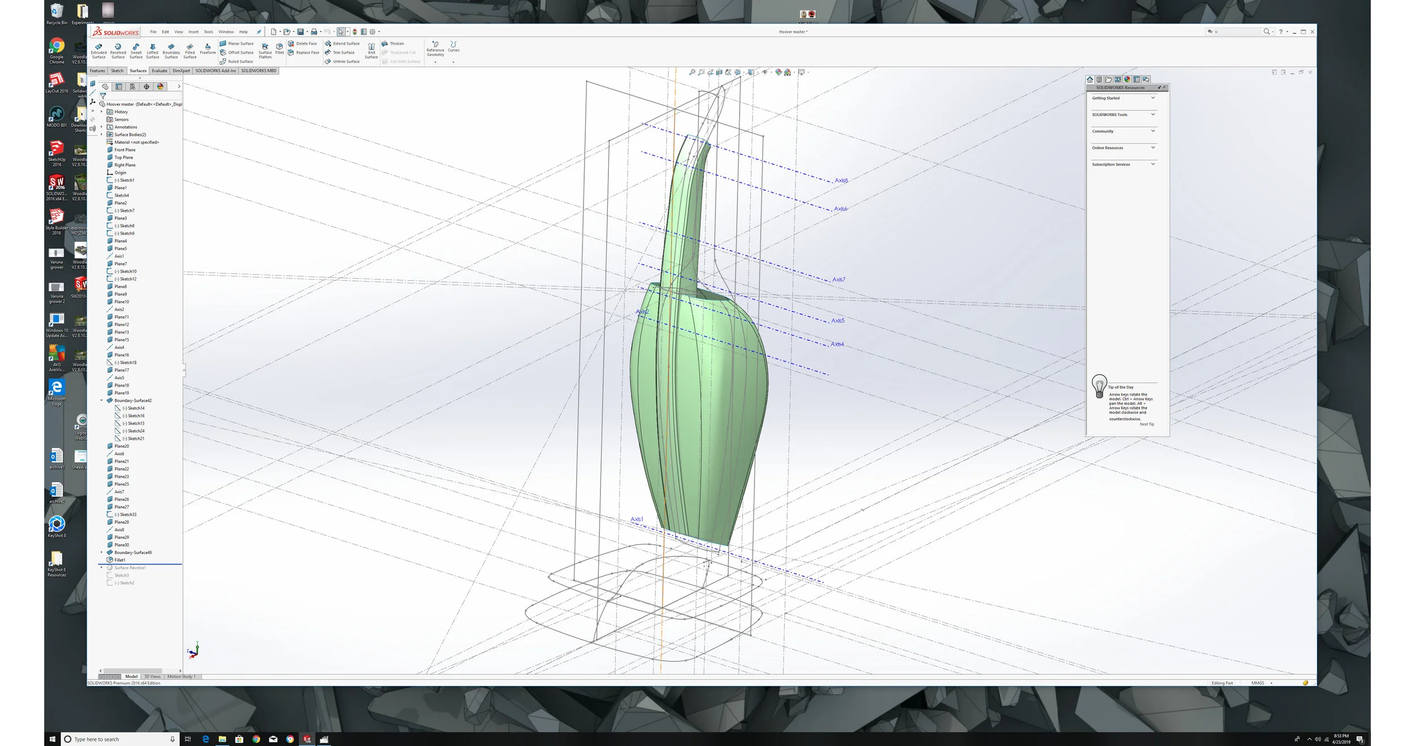Open the Tools menu
This screenshot has width=1415, height=746.
208,32
